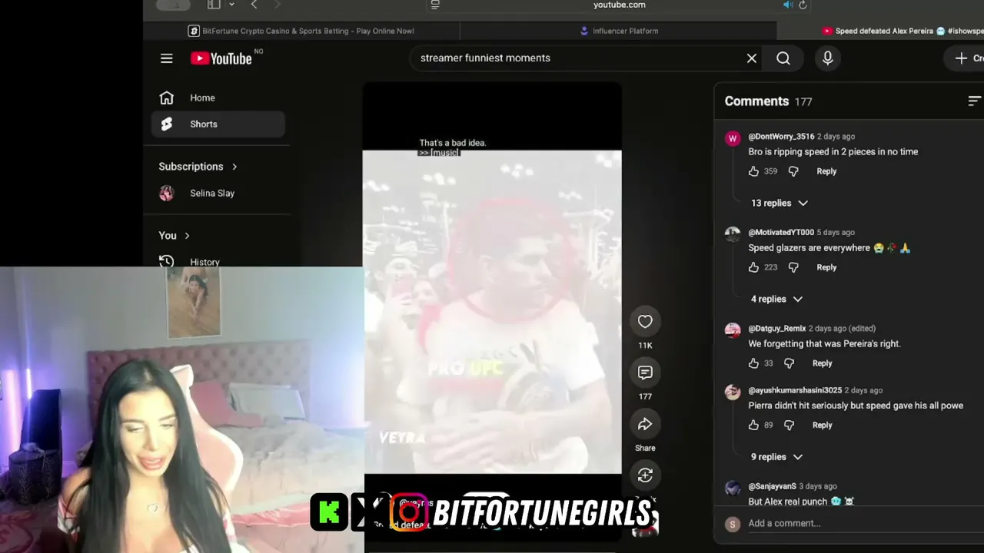Viewport: 984px width, 553px height.
Task: Dislike @MotivatedYT000's comment
Action: tap(793, 267)
